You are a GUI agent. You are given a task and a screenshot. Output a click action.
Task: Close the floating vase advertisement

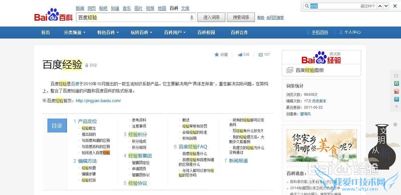[395, 125]
